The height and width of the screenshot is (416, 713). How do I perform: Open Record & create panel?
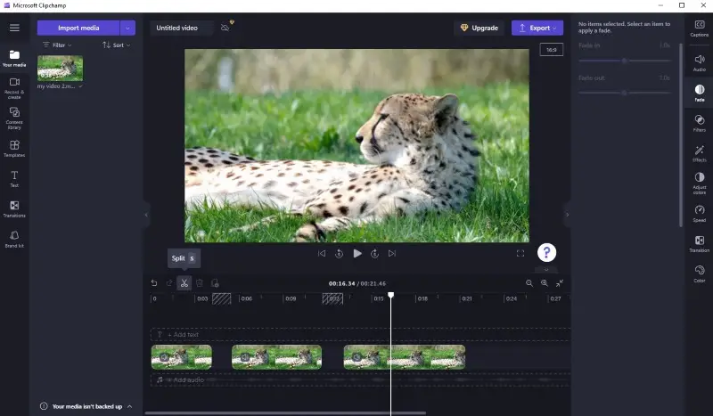click(14, 88)
